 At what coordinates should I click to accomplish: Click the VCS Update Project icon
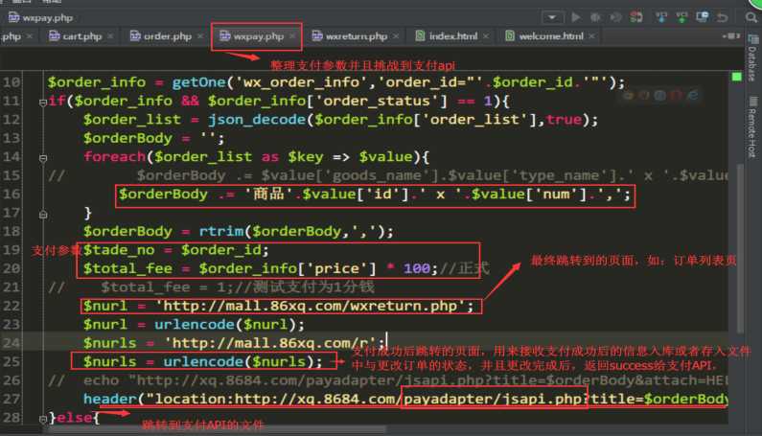click(x=661, y=17)
